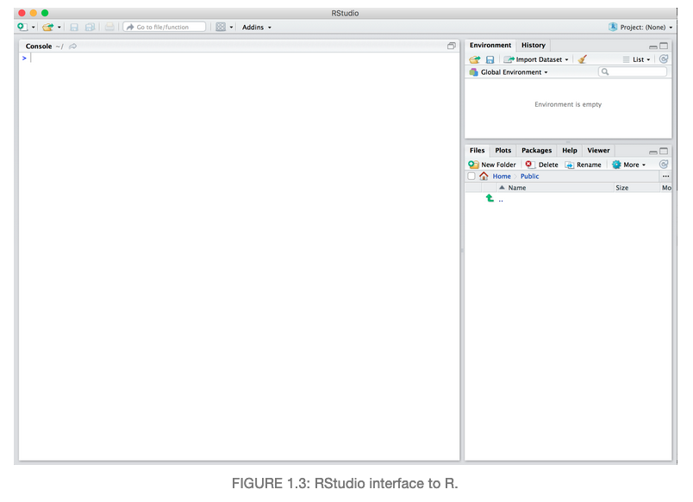Click the view working directory arrow icon
The image size is (693, 502).
[x=73, y=46]
